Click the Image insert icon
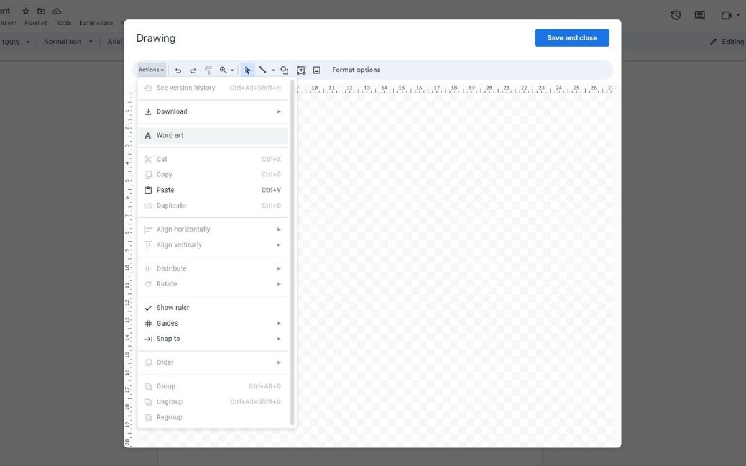Screen dimensions: 746x466 [x=316, y=70]
